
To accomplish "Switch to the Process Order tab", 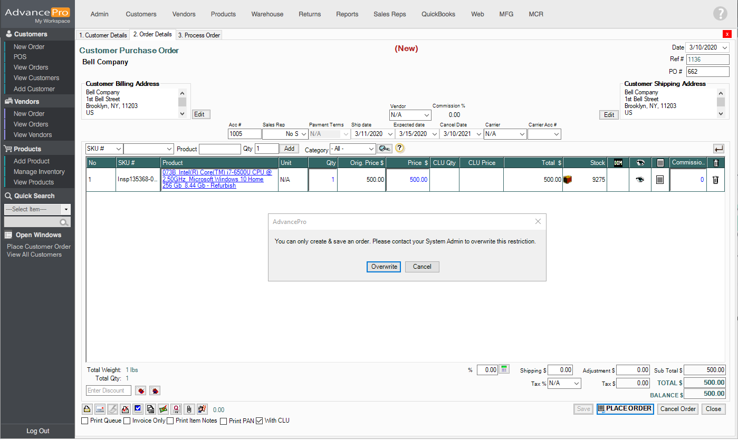I will click(x=199, y=35).
